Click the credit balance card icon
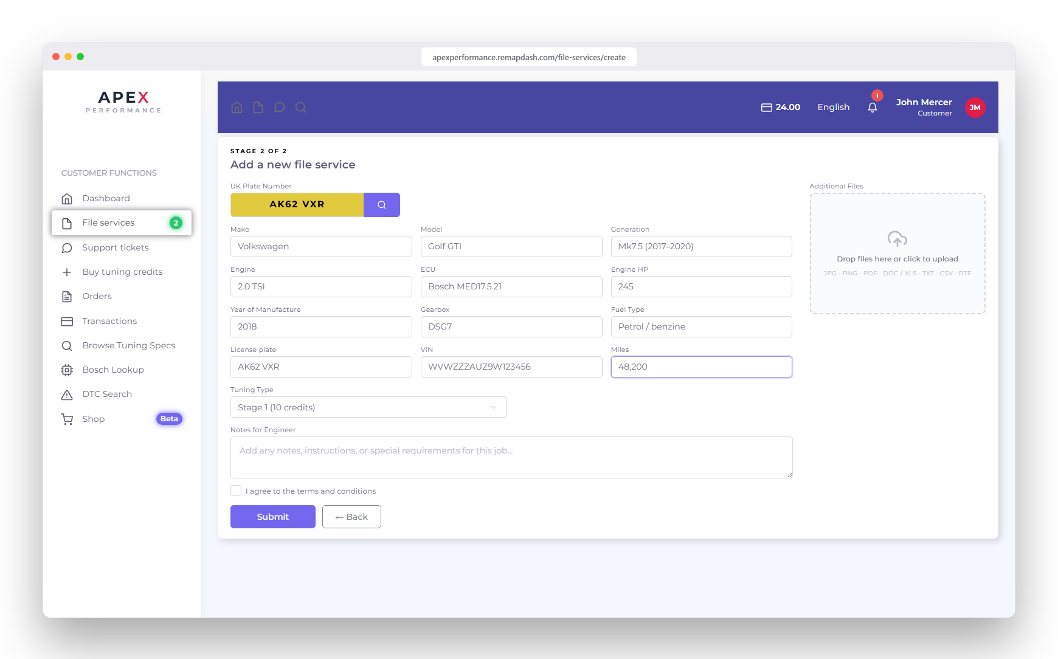Viewport: 1058px width, 659px height. [x=767, y=108]
